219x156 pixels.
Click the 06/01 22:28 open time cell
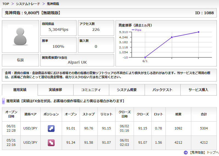click(11, 128)
